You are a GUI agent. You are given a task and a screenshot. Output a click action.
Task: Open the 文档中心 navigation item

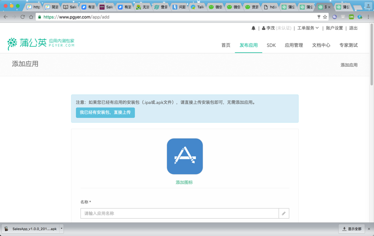(321, 45)
